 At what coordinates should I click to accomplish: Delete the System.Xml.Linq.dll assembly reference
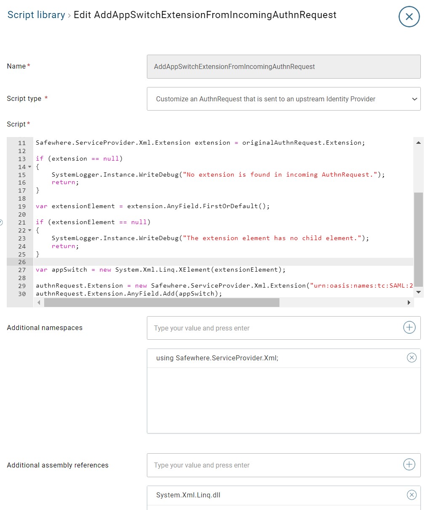click(x=412, y=495)
